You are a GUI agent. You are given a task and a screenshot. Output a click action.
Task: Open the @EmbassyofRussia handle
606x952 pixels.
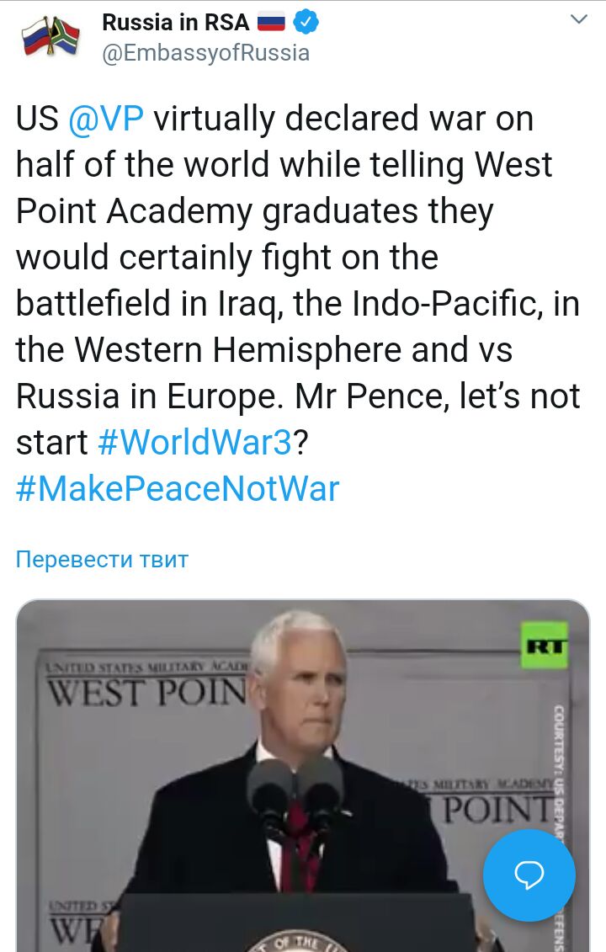click(205, 53)
